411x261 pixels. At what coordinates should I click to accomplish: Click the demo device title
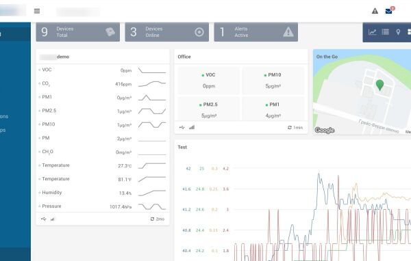tap(63, 57)
